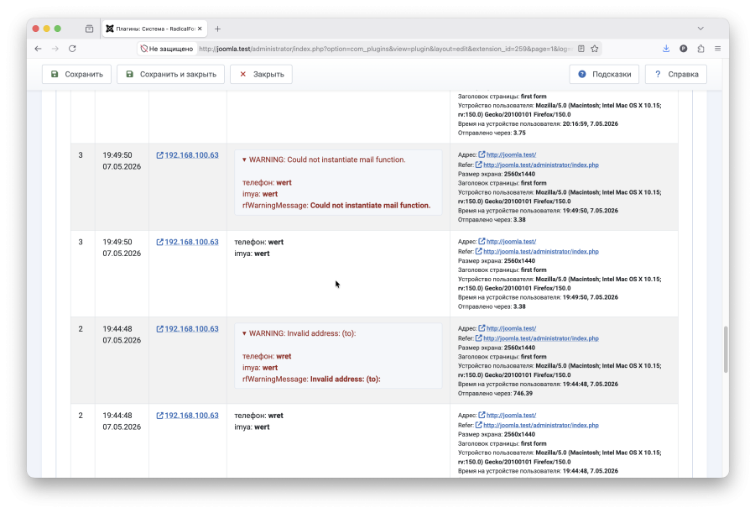Click the Подсказки button
755x513 pixels.
pyautogui.click(x=604, y=74)
